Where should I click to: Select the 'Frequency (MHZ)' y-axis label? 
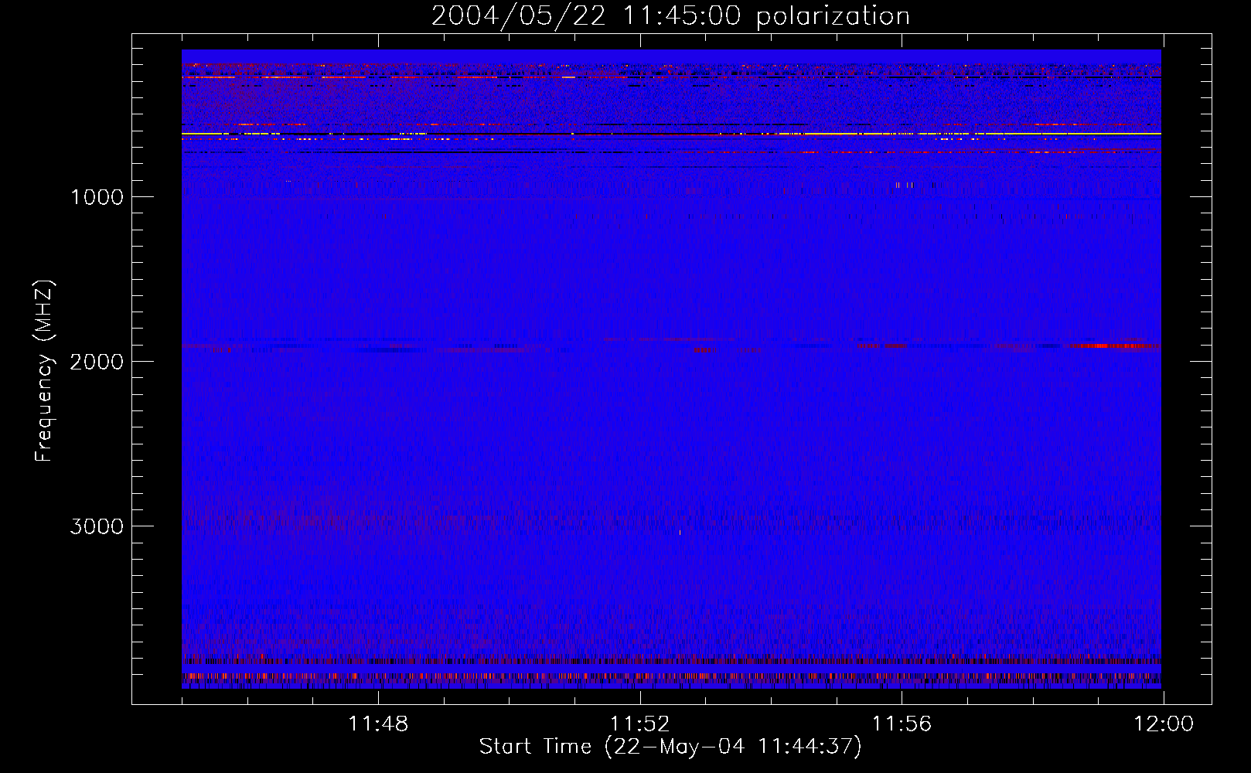44,371
